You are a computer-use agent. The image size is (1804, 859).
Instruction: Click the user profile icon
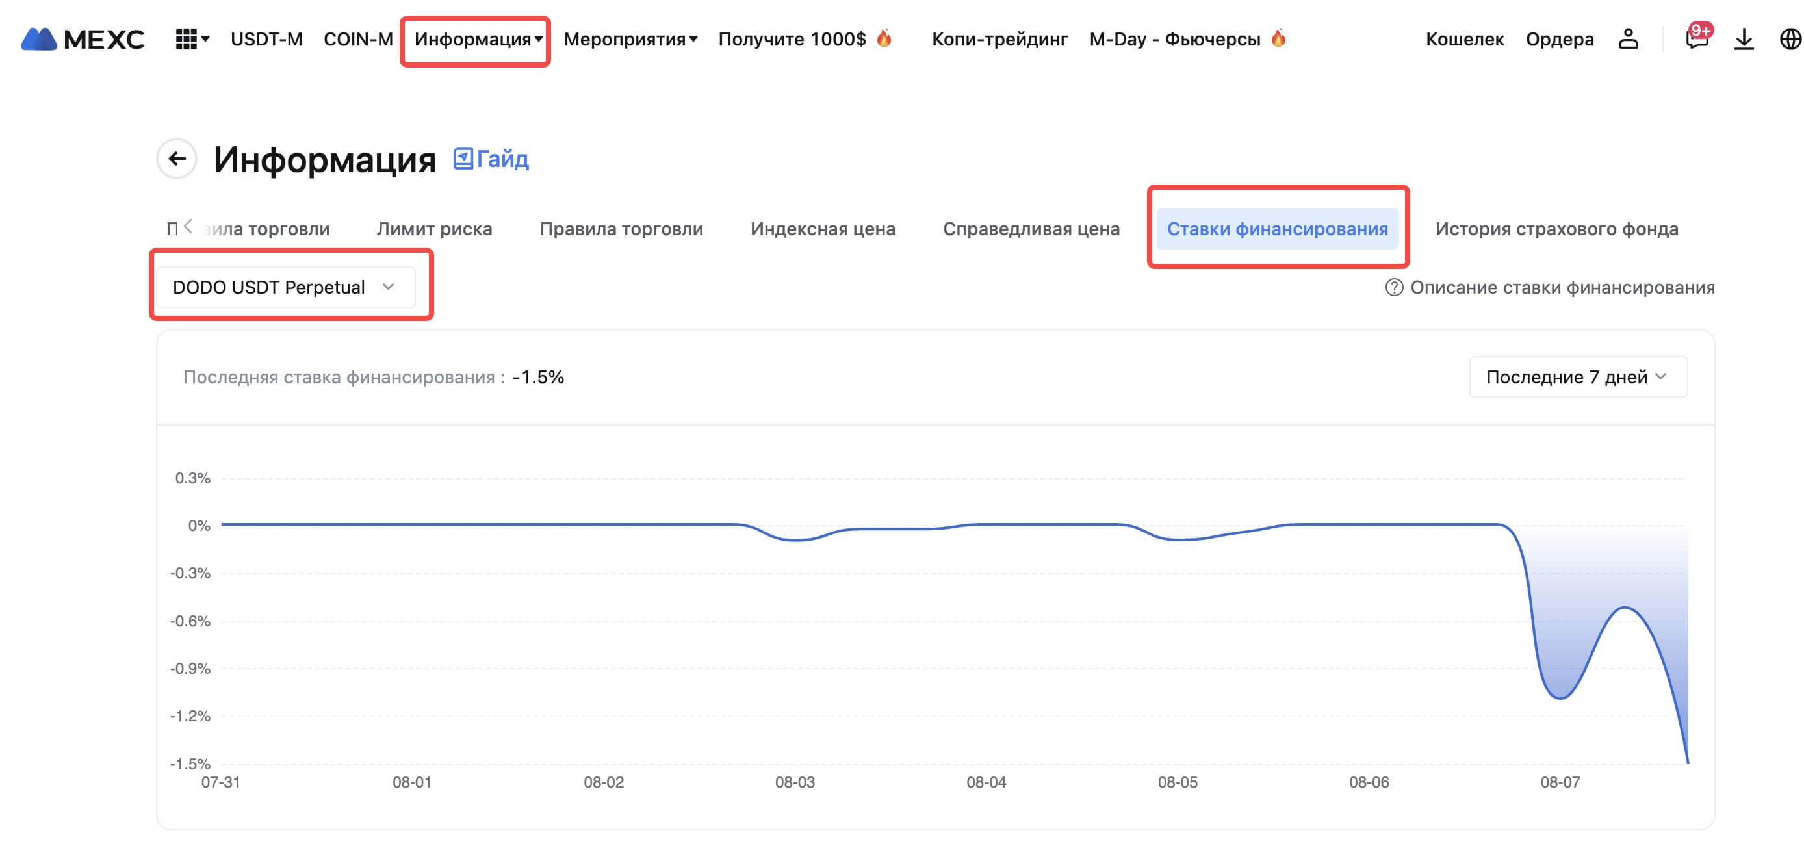coord(1629,39)
